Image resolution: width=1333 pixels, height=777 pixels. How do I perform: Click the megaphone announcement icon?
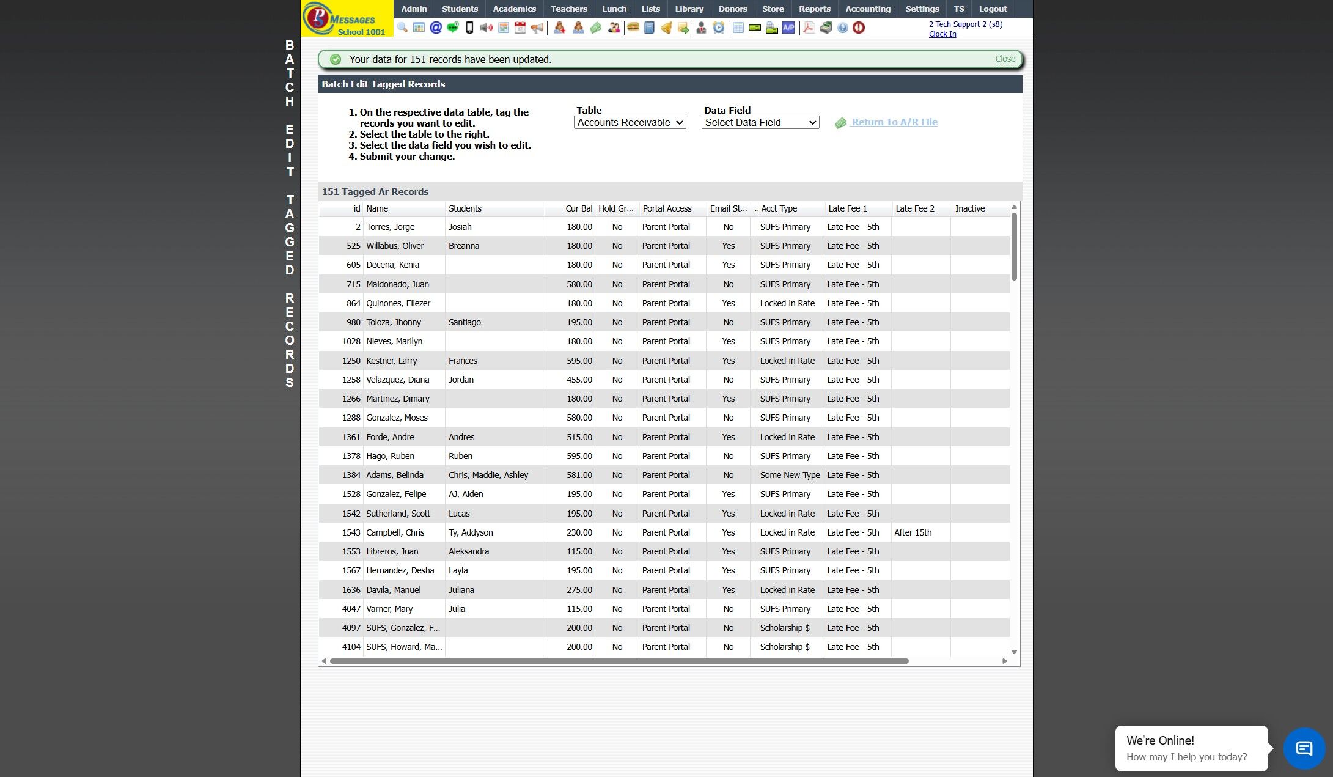537,28
